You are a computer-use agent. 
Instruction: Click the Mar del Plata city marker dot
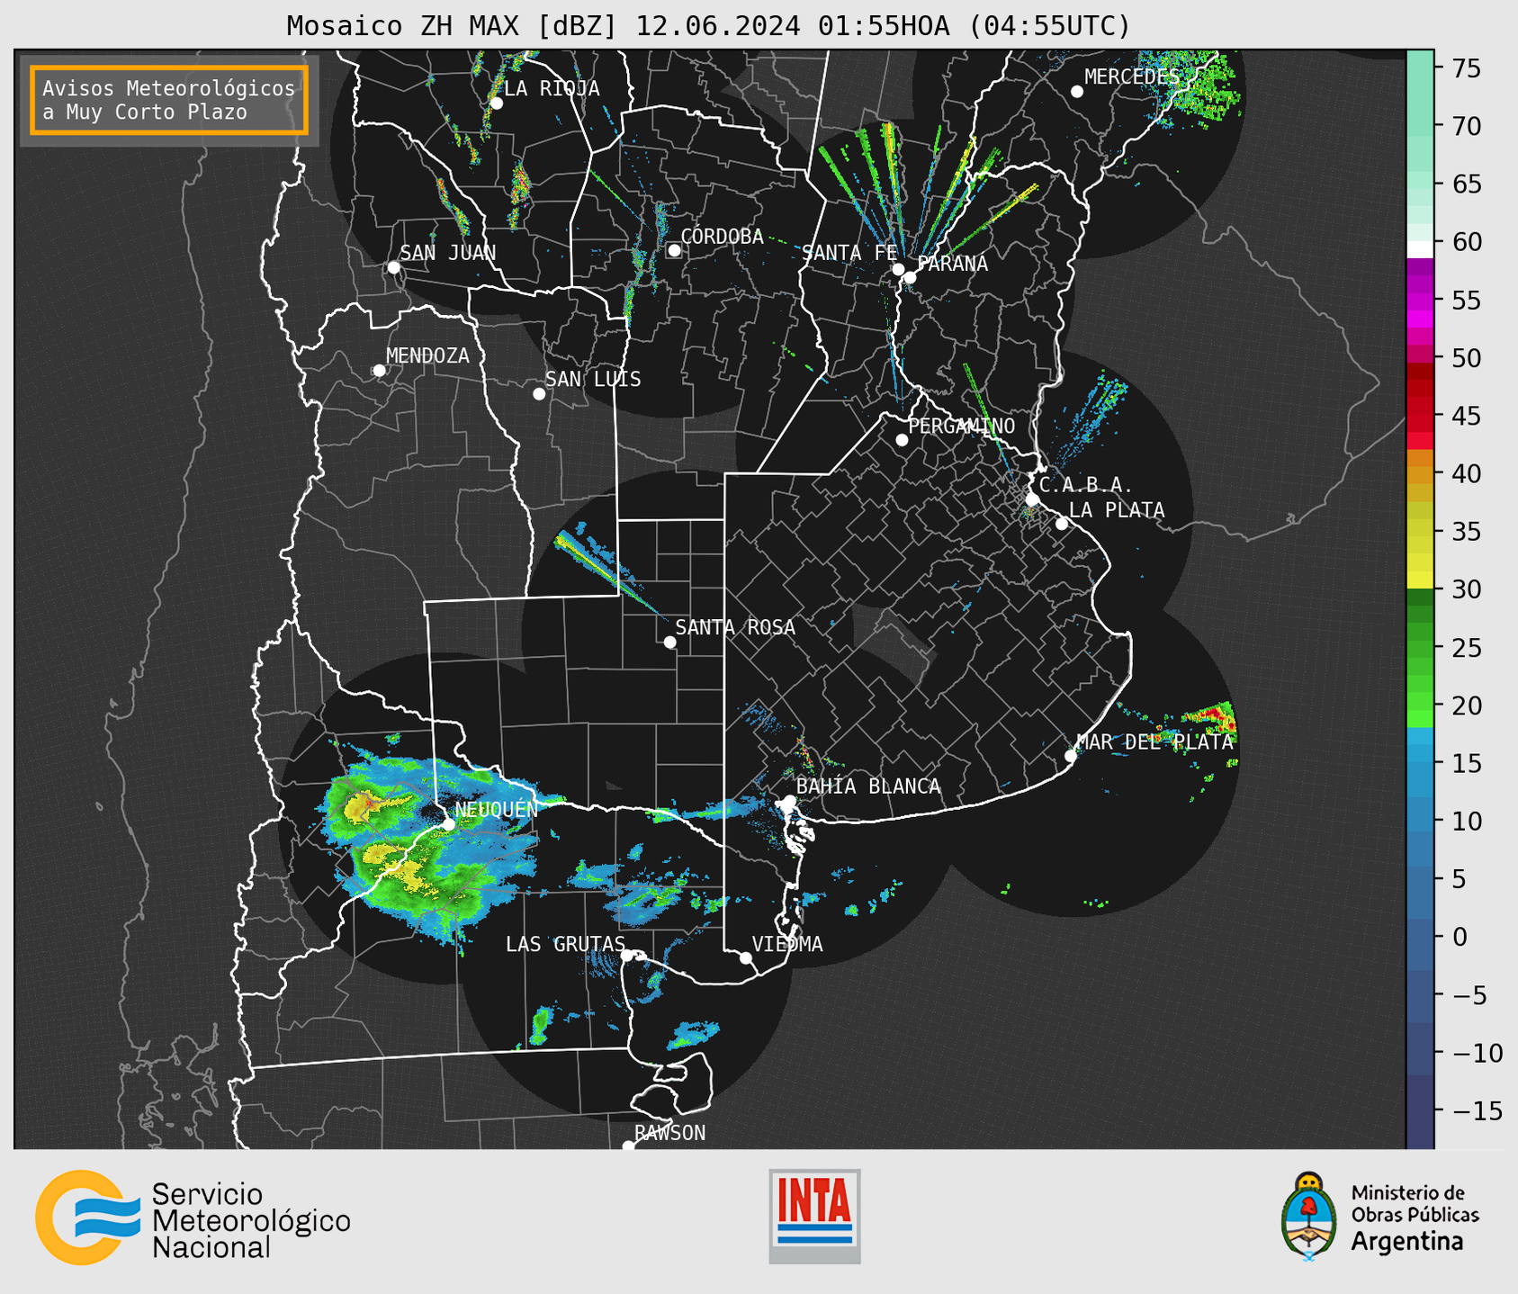coord(1071,756)
